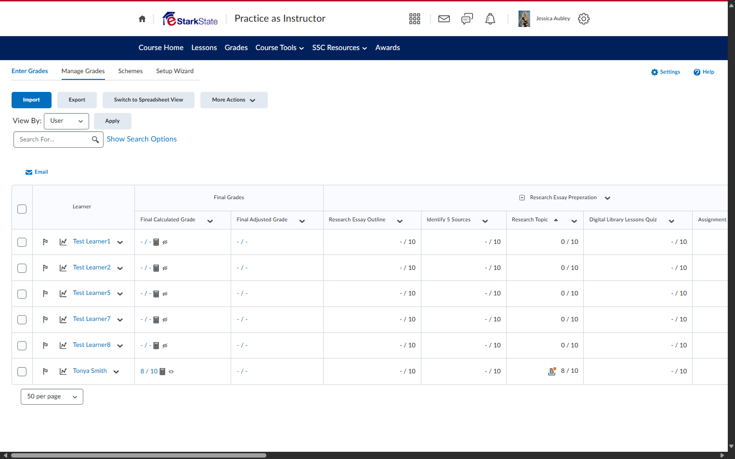Screen dimensions: 735x459
Task: Switch to the Schemes tab
Action: click(131, 71)
